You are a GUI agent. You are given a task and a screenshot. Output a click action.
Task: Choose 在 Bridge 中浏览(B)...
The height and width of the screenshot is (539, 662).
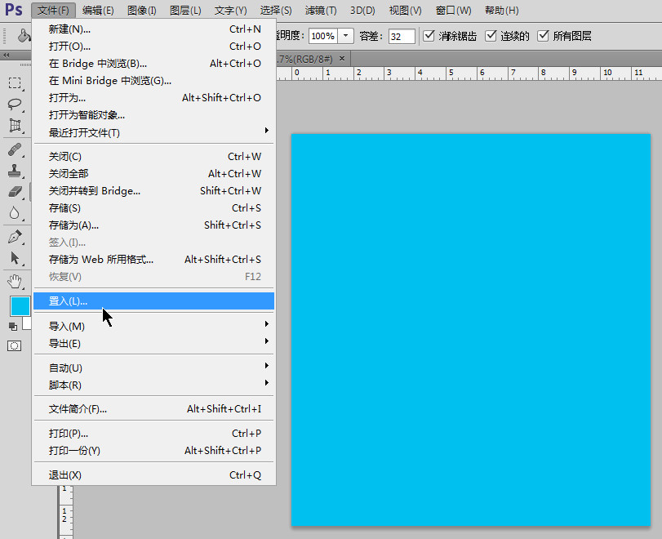tap(153, 64)
